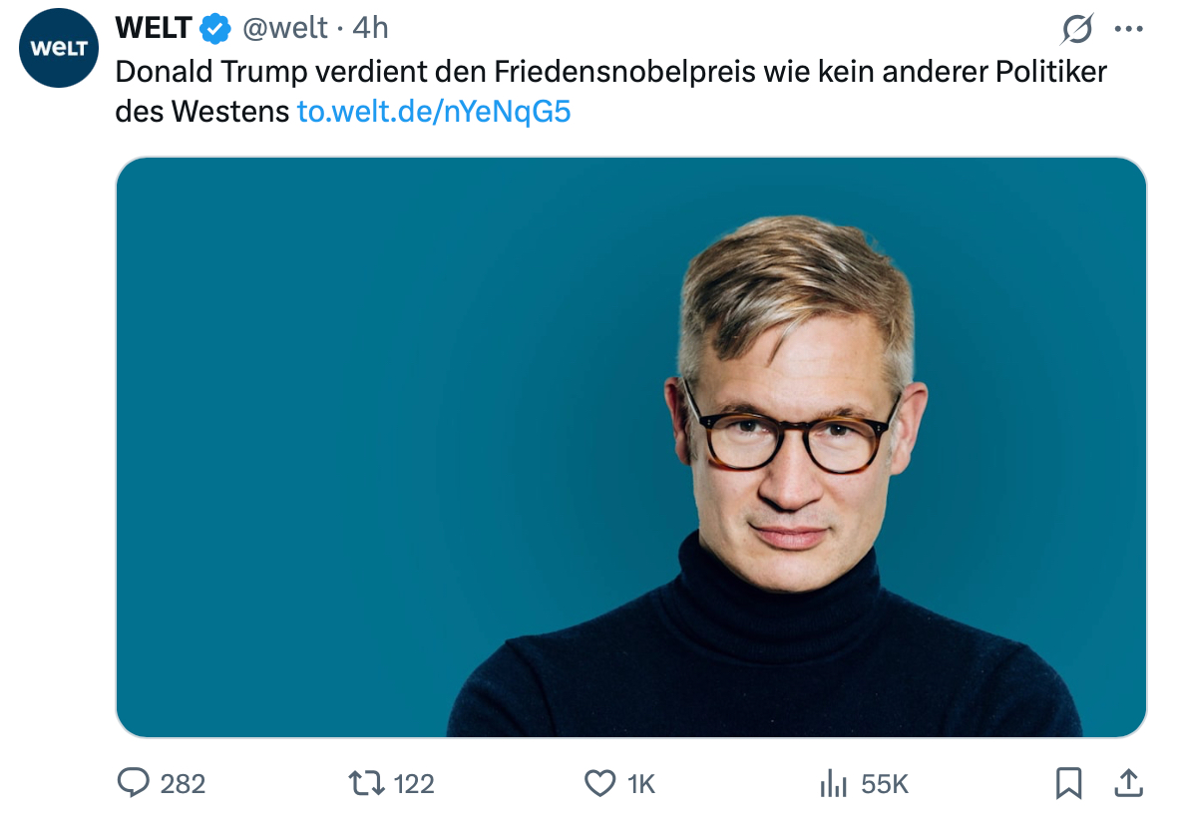Screen dimensions: 1177x824
Task: Click the WELT profile avatar
Action: click(60, 48)
